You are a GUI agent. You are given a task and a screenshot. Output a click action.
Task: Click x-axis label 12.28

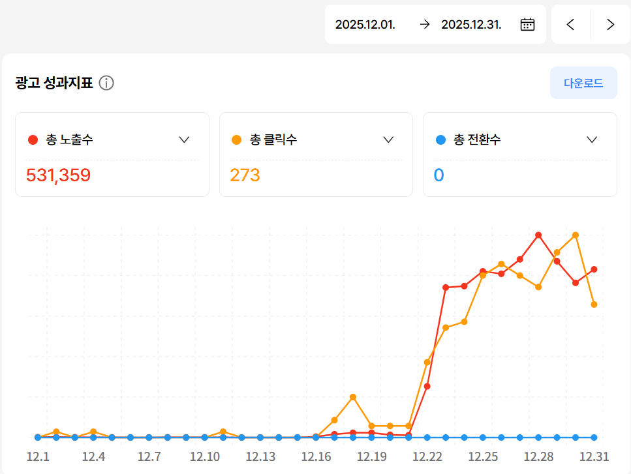pyautogui.click(x=538, y=456)
